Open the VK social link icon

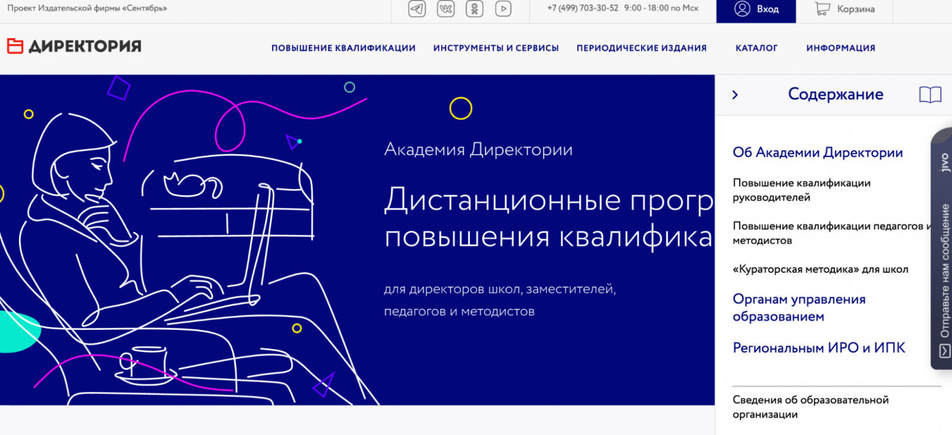click(446, 8)
